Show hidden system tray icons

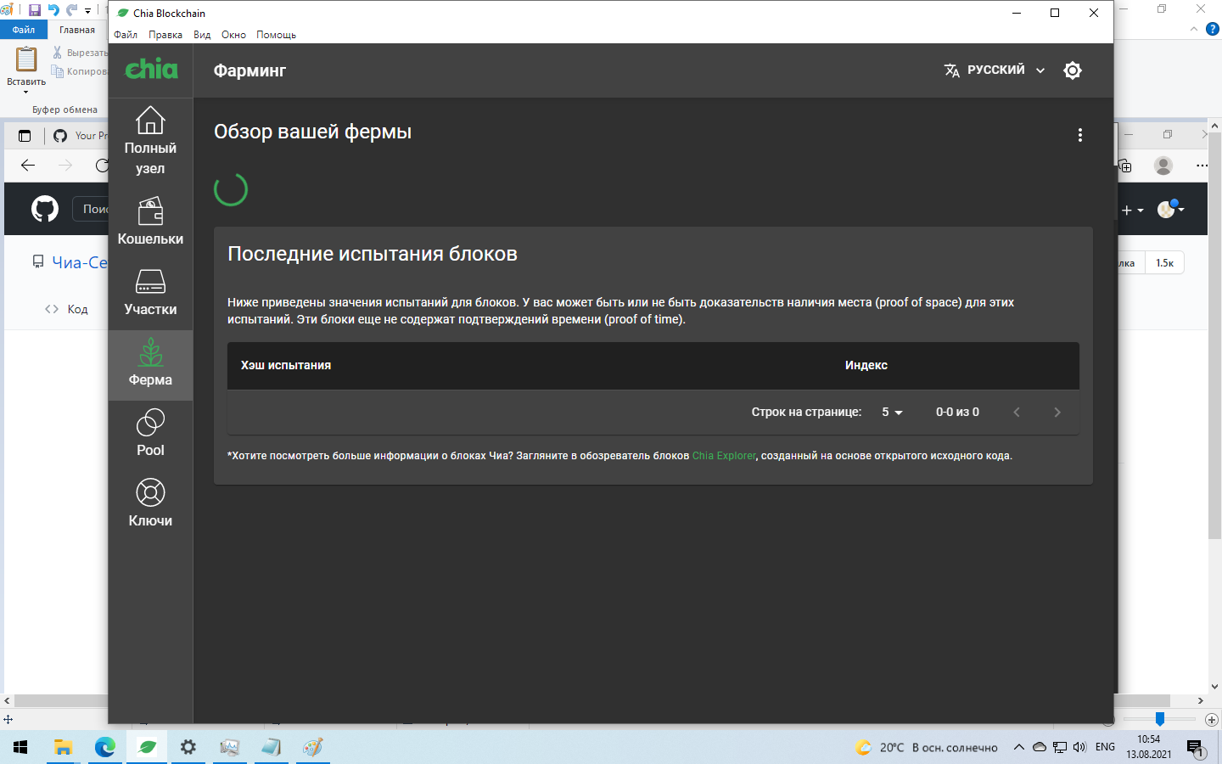coord(1019,747)
